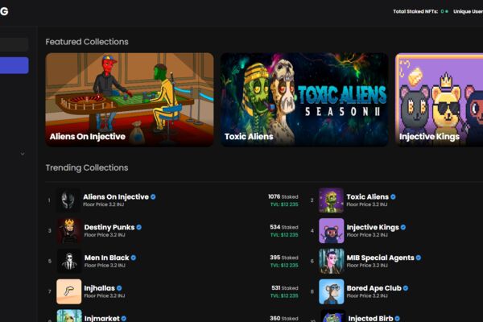Click the site logo letter G
The width and height of the screenshot is (483, 322).
coord(4,11)
